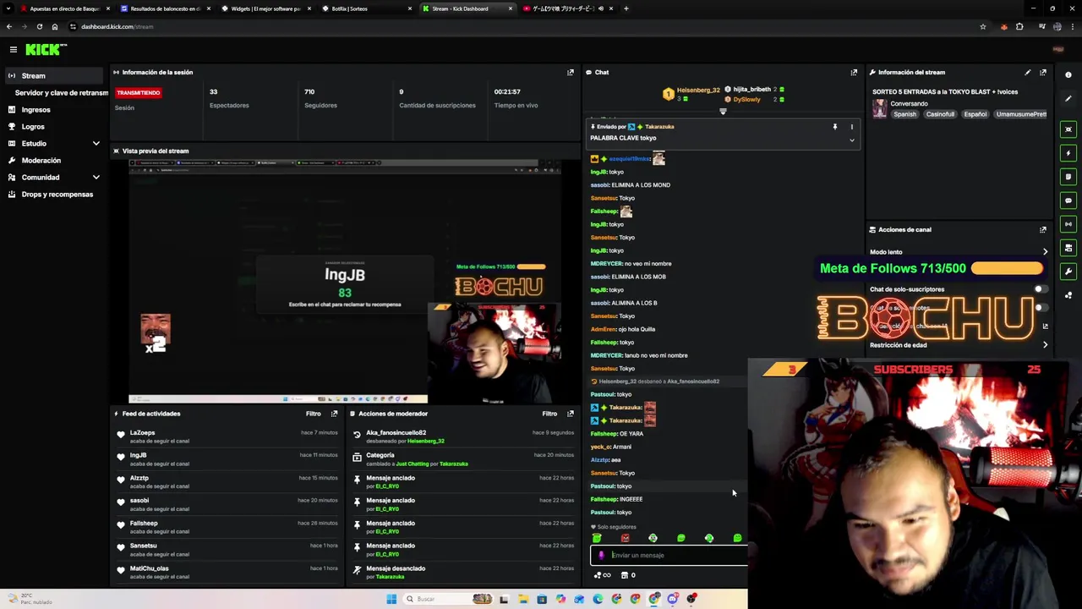Collapse the chat leaderboard handle

pyautogui.click(x=723, y=111)
